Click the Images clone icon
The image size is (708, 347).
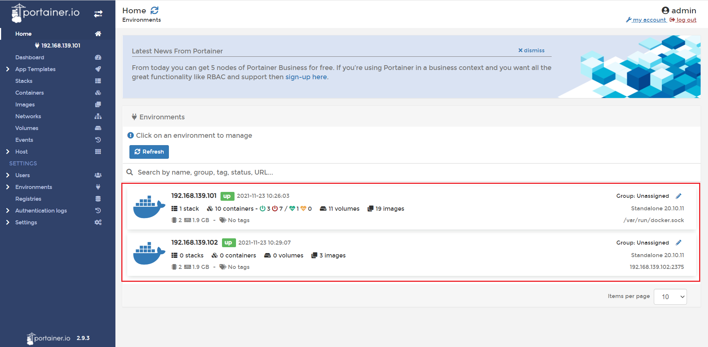click(98, 105)
